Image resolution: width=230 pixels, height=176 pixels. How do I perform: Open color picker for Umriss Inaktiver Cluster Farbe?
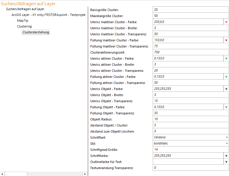click(226, 22)
